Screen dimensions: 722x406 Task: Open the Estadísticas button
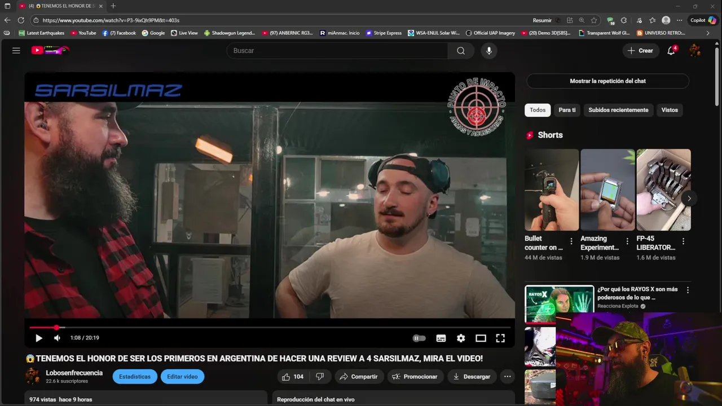pos(135,377)
